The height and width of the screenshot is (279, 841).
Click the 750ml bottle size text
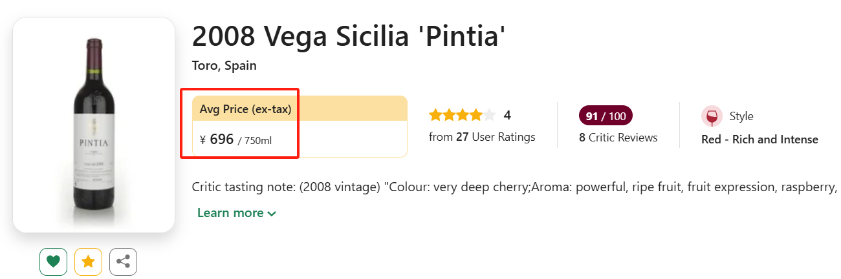pyautogui.click(x=257, y=140)
